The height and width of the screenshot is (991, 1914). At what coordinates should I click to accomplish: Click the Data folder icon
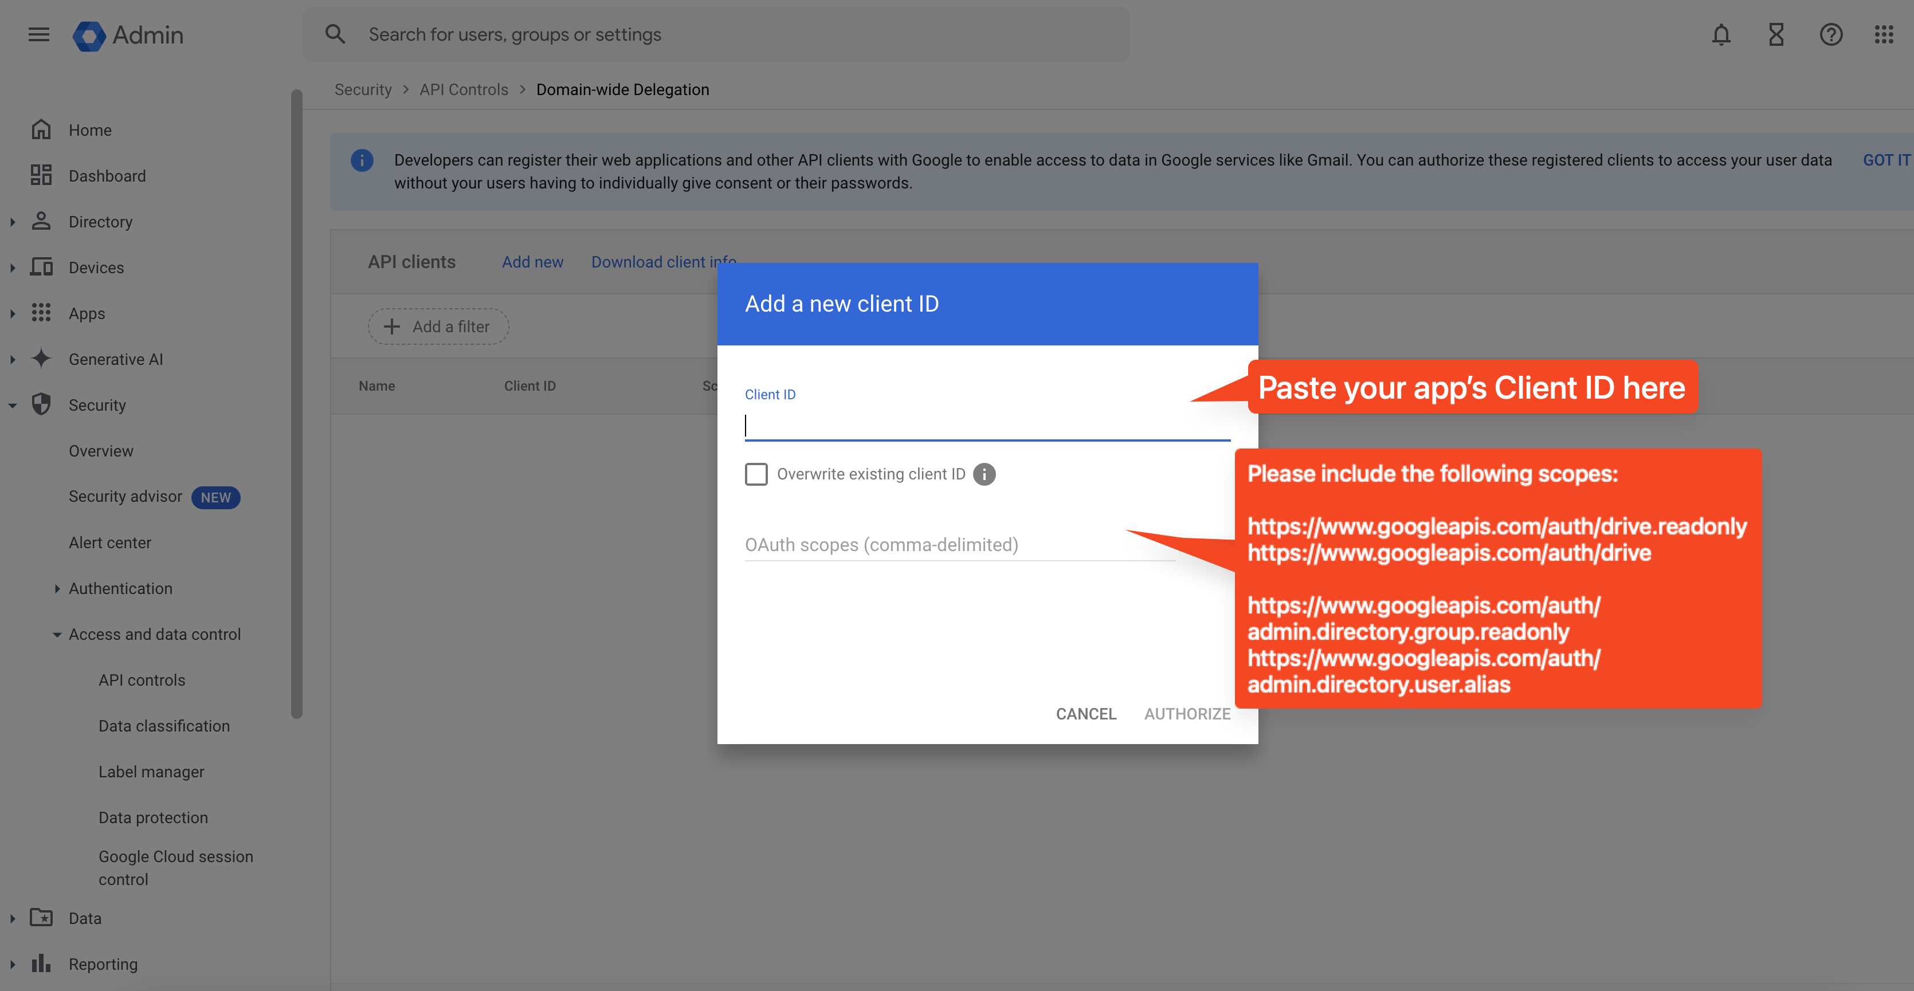click(42, 918)
